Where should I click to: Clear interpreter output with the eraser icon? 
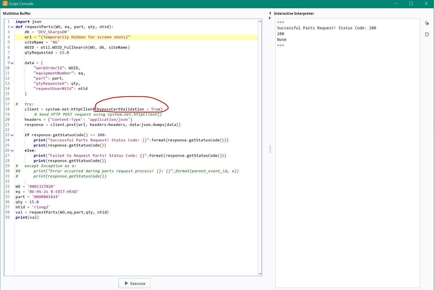[427, 23]
